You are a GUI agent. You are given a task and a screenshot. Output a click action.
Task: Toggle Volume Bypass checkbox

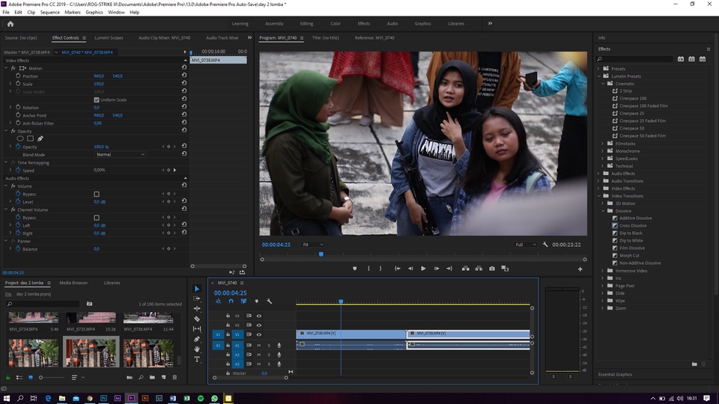pos(97,195)
